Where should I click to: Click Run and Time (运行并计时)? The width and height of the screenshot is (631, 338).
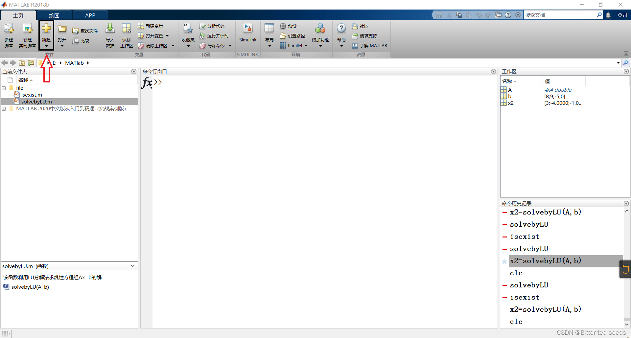(214, 36)
